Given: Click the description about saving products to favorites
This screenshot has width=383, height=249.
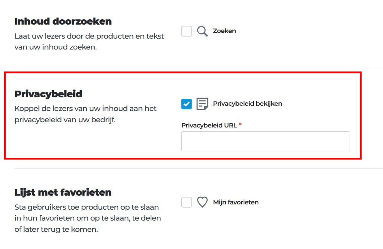Looking at the screenshot, I should pos(88,218).
